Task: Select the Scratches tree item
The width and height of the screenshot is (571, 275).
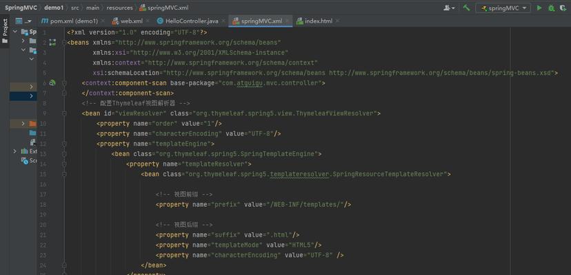Action: [29, 161]
